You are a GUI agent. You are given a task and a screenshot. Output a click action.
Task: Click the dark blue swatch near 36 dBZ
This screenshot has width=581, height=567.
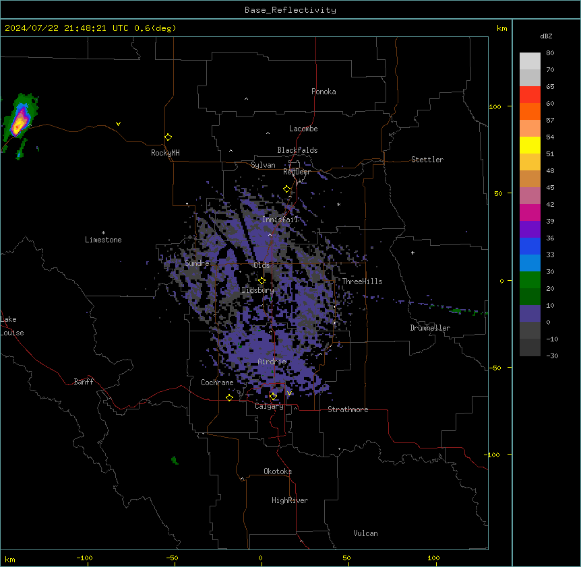point(530,246)
